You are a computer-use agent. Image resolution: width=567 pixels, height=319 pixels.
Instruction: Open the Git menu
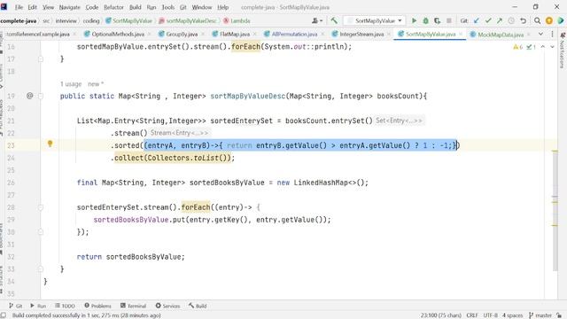(183, 7)
